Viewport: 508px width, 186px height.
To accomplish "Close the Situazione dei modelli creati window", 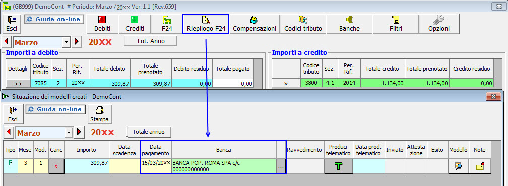I will (x=493, y=96).
